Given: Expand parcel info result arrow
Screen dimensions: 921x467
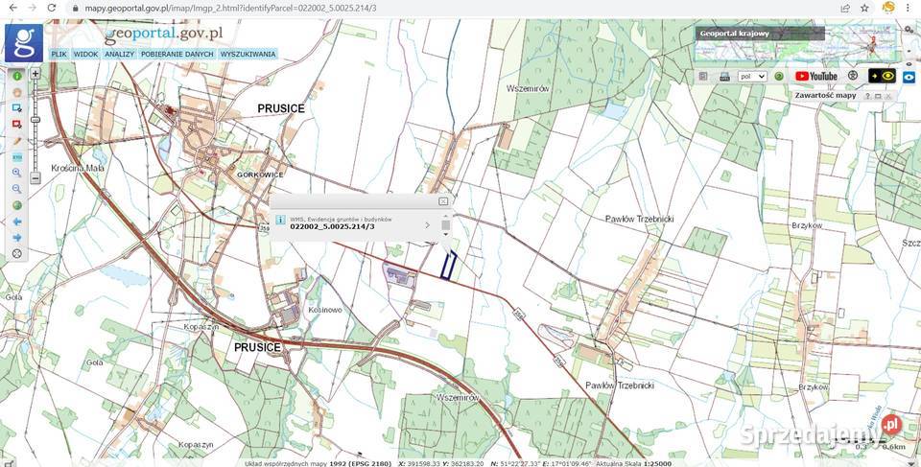Looking at the screenshot, I should (x=427, y=225).
